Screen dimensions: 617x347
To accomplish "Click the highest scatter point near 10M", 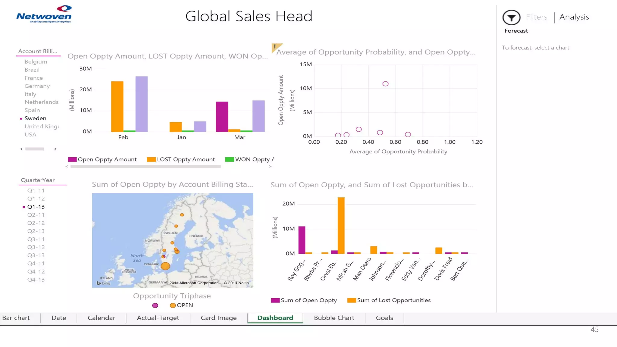I will [385, 84].
